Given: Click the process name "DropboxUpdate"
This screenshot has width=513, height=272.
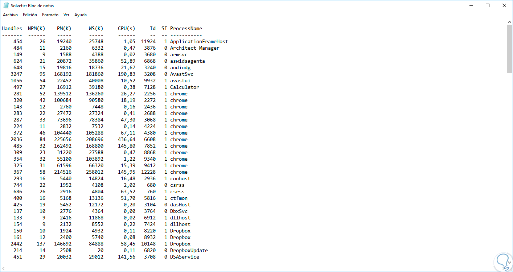Looking at the screenshot, I should [x=189, y=250].
